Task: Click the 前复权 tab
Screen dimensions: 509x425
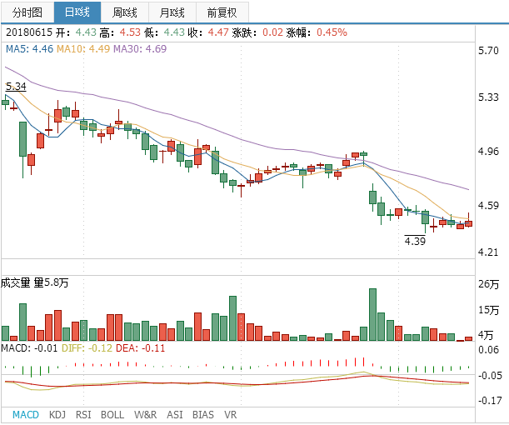Action: 222,12
